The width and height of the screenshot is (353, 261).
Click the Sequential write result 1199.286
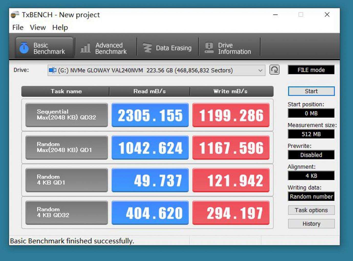pyautogui.click(x=231, y=115)
